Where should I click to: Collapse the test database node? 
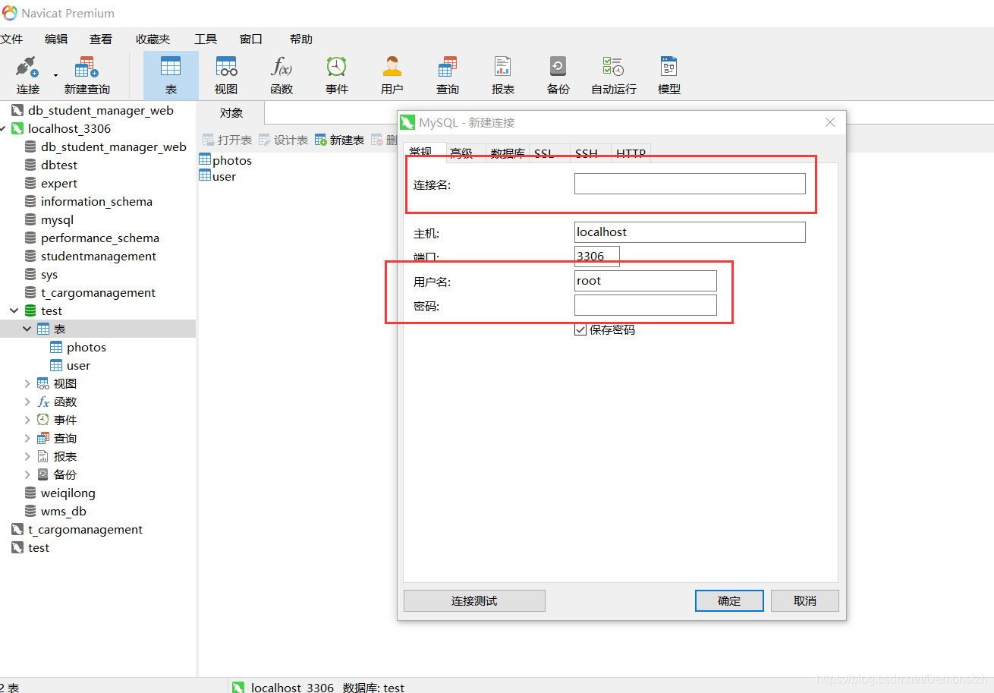pyautogui.click(x=14, y=310)
